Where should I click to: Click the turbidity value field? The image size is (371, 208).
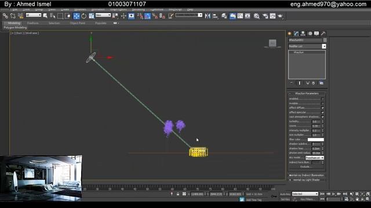coord(315,121)
